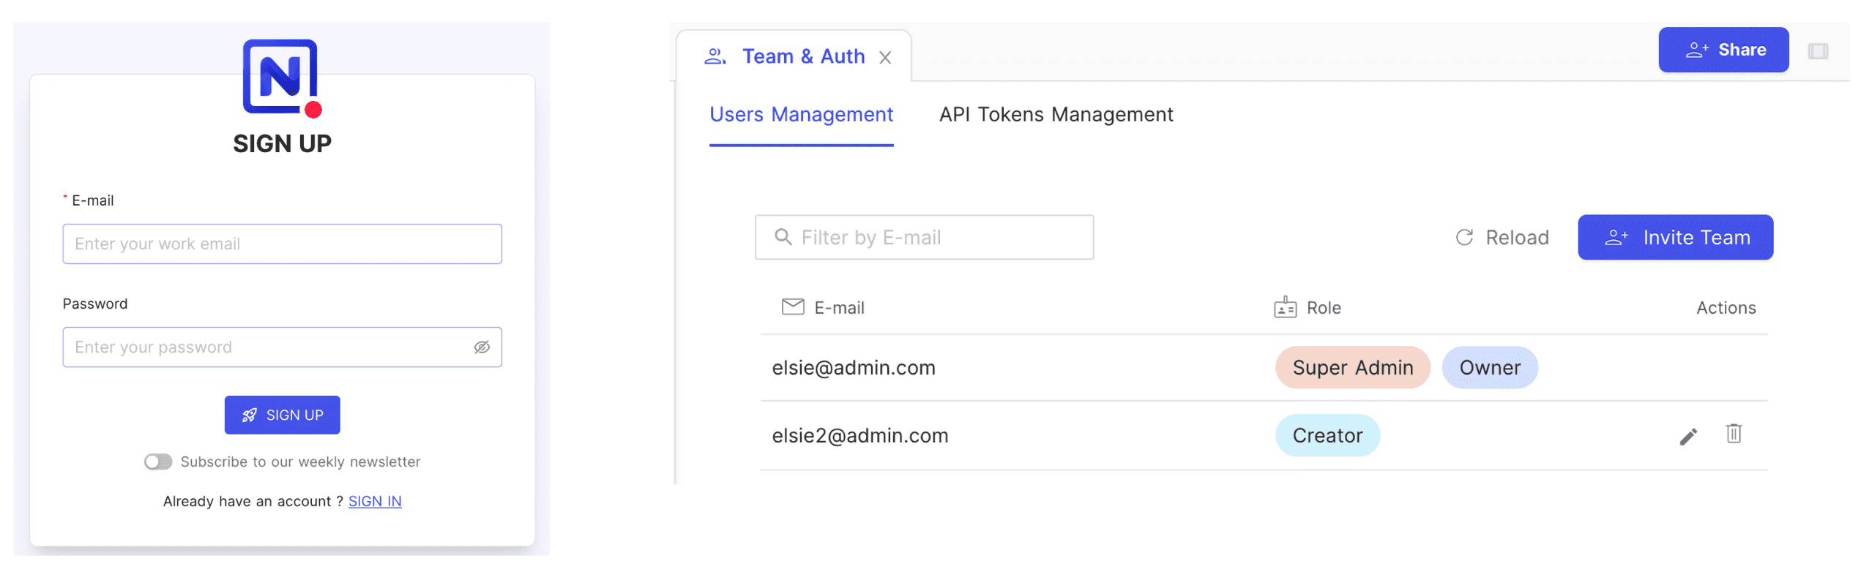The height and width of the screenshot is (572, 1861).
Task: Click the SIGN UP button
Action: pyautogui.click(x=282, y=415)
